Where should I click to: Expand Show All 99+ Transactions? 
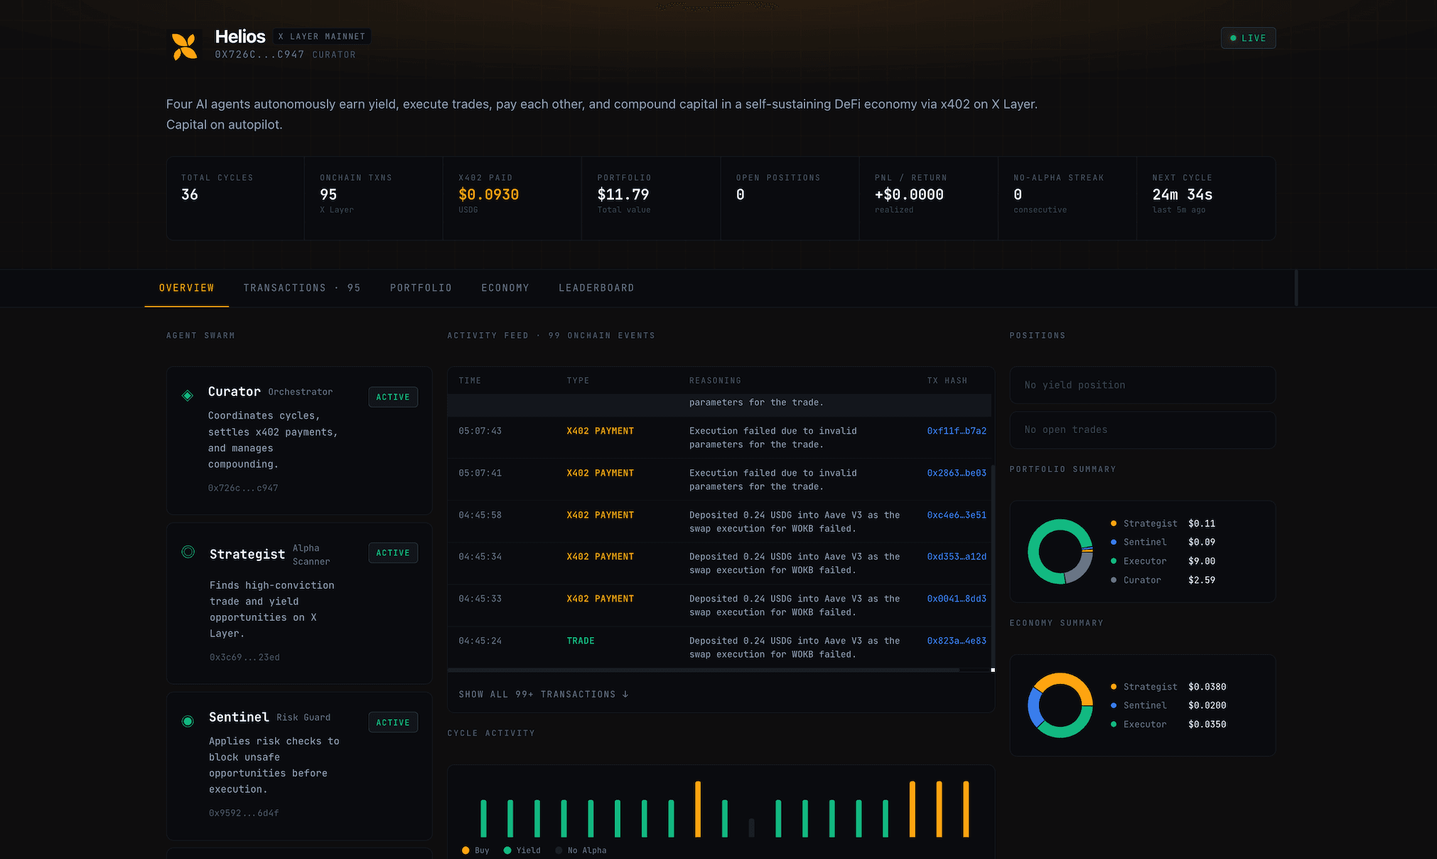544,694
